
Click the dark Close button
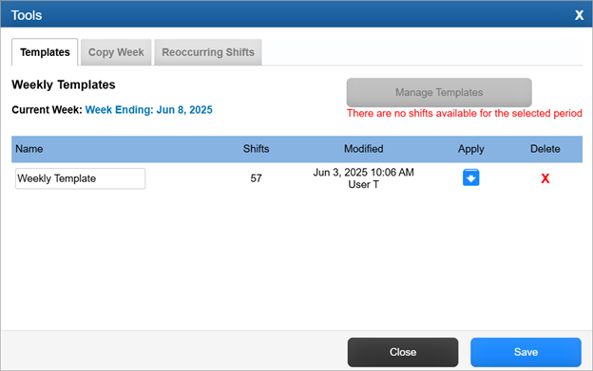403,352
